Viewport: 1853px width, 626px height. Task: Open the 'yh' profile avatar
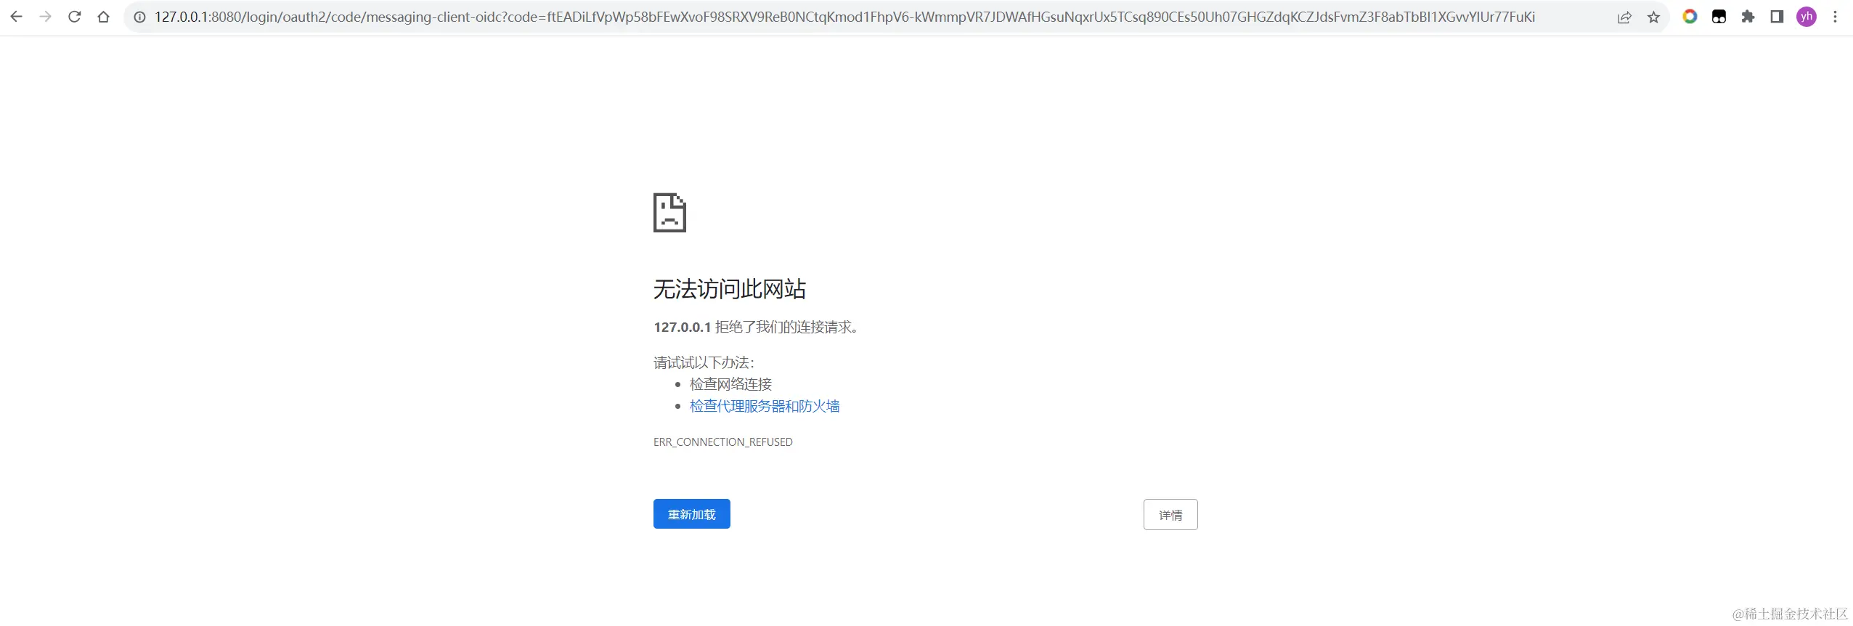1807,17
